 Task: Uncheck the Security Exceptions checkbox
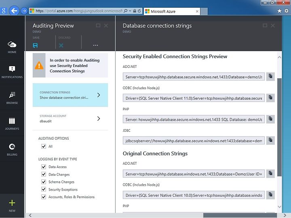click(44, 189)
